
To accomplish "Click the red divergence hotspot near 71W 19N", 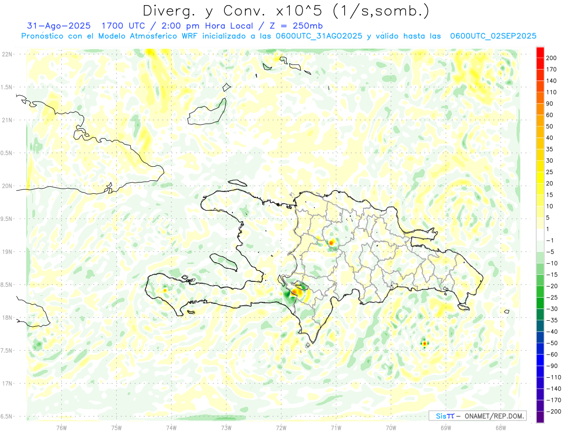I will 332,243.
